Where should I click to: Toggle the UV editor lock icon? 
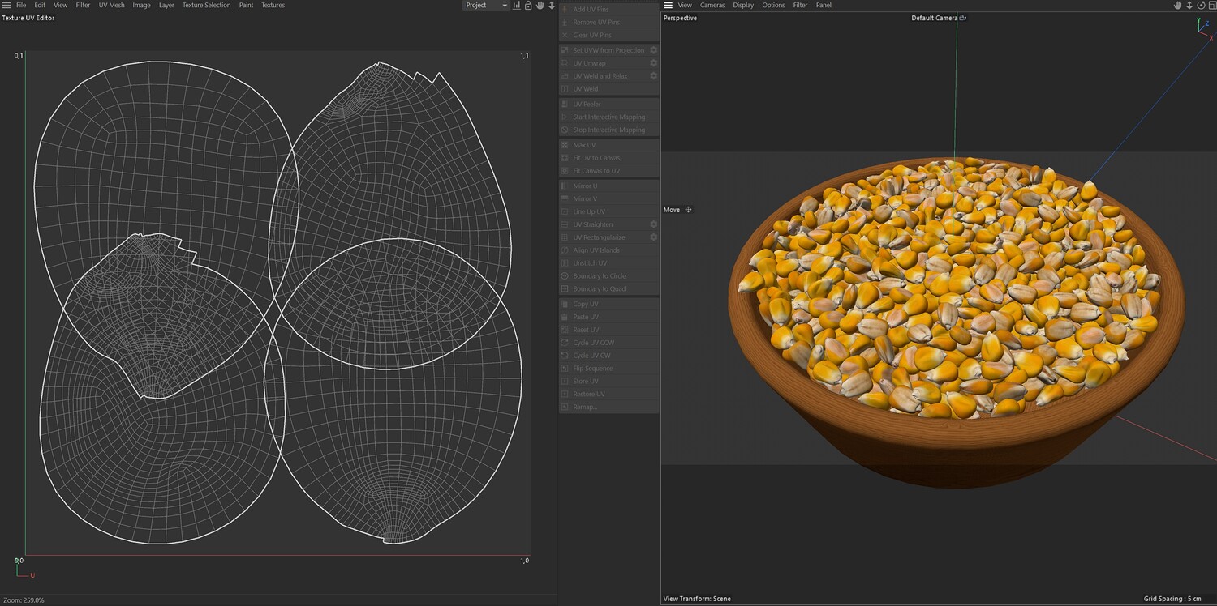point(528,5)
